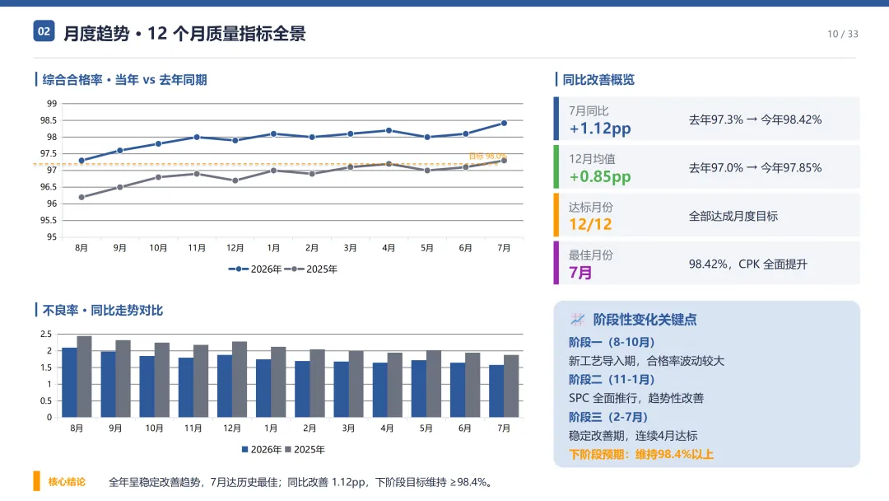Select heading 综合合格率 · 当年 vs 去年同期
The height and width of the screenshot is (501, 889).
tap(124, 79)
